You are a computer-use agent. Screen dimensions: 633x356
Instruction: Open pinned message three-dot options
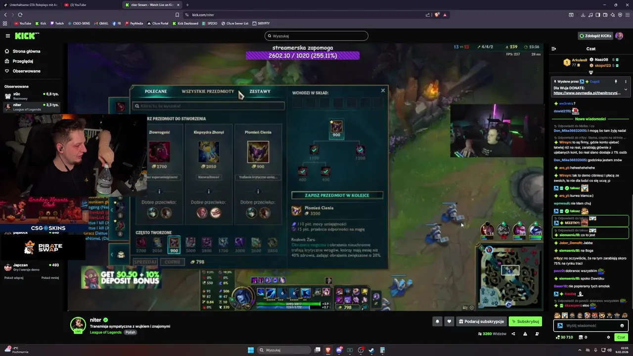[626, 82]
